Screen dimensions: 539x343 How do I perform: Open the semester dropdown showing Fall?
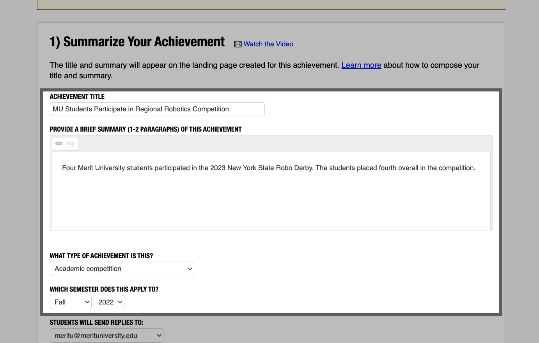(71, 302)
